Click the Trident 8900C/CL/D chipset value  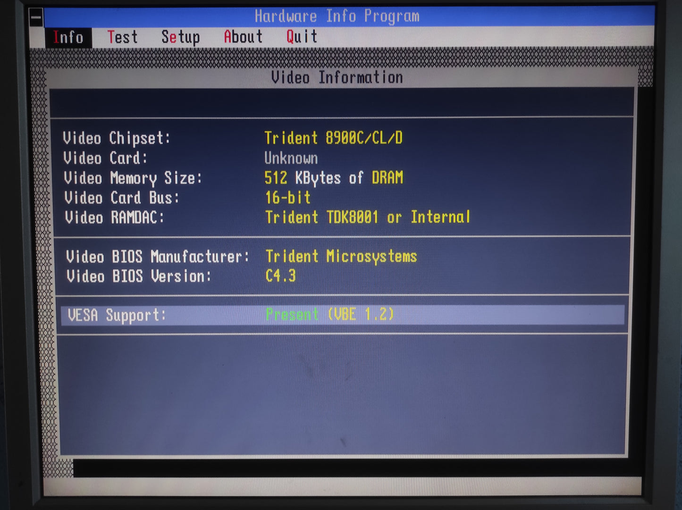333,138
